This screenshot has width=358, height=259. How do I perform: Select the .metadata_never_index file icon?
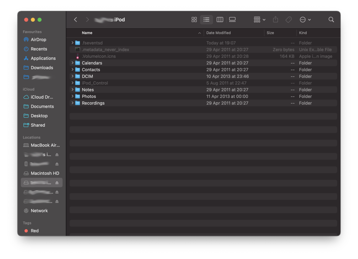[78, 49]
